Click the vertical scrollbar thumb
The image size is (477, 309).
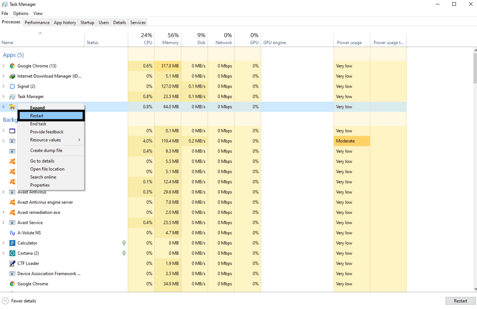[x=475, y=68]
